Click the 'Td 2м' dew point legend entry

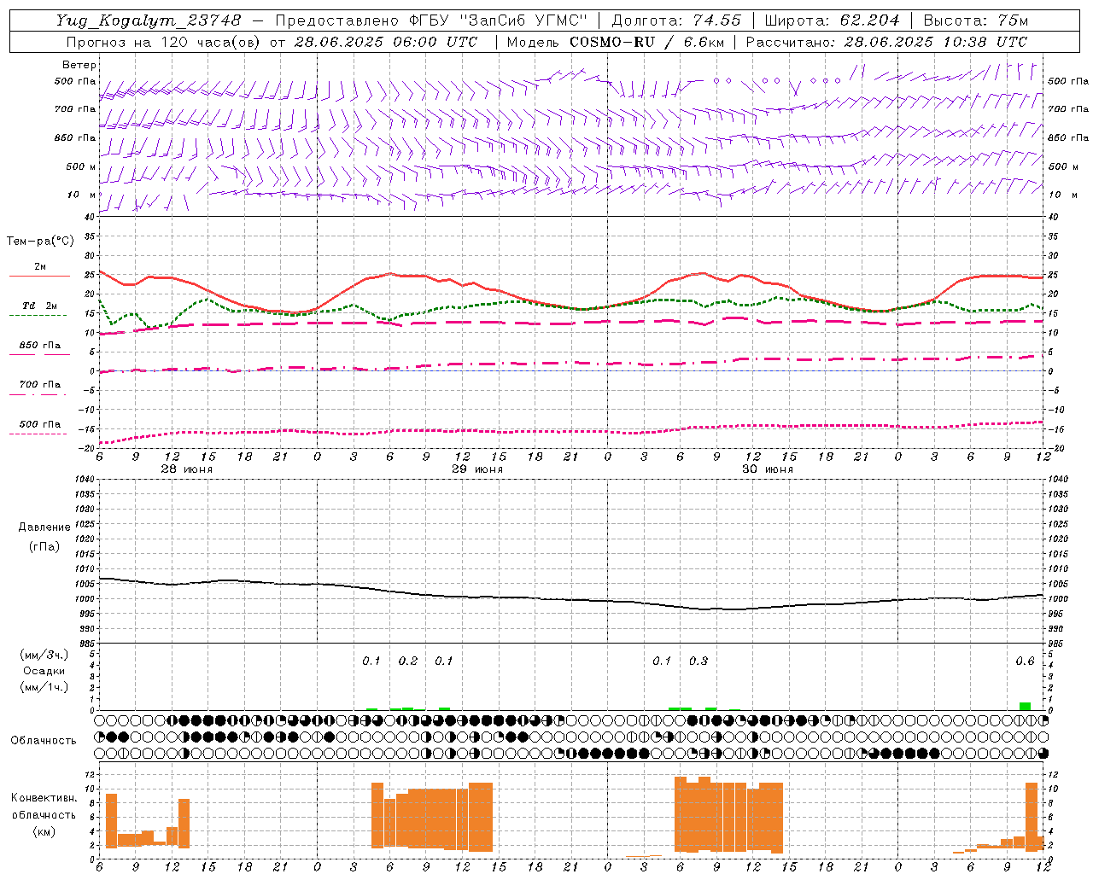39,306
